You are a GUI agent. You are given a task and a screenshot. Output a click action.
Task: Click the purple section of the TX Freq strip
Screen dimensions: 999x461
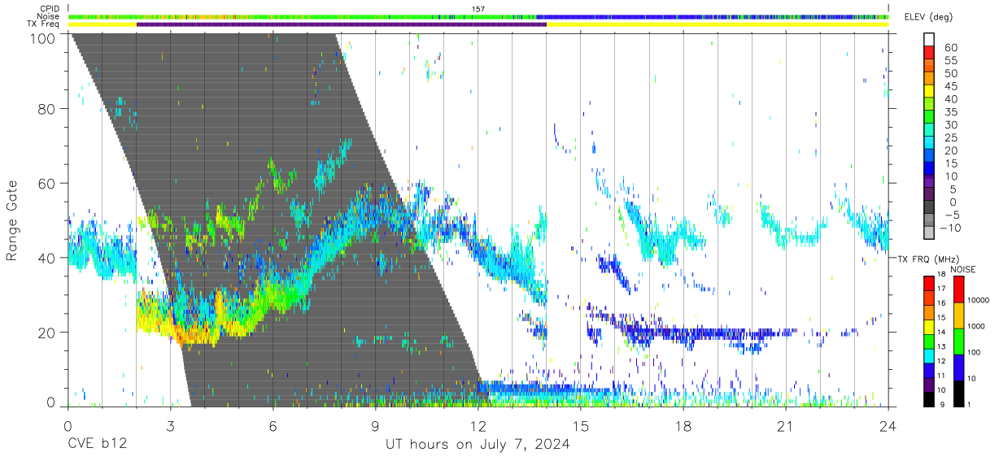(x=342, y=24)
